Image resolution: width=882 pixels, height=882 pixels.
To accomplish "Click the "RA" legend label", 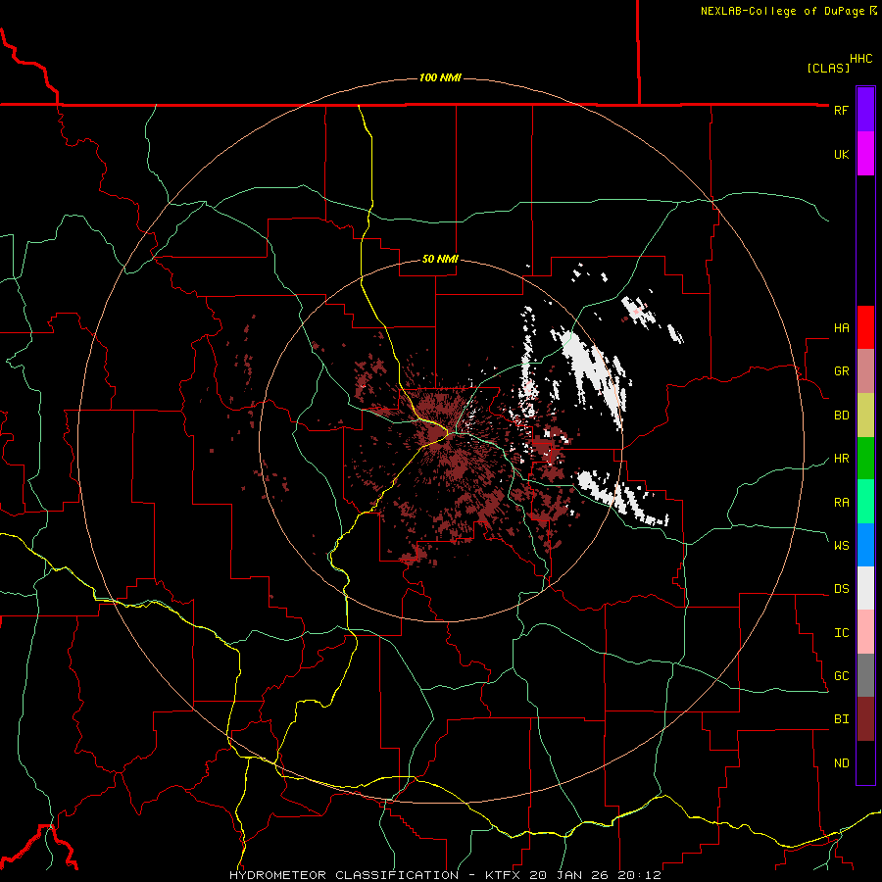I will [841, 503].
